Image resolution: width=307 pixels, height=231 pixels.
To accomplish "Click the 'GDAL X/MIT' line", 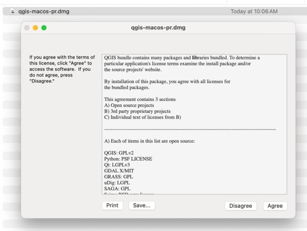I will [119, 170].
